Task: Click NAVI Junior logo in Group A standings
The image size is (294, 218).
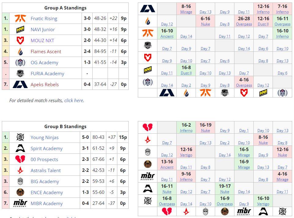Action: [20, 29]
